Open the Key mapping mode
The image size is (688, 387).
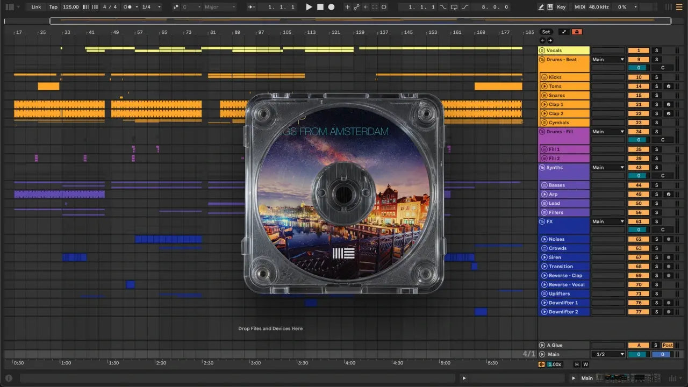(561, 7)
